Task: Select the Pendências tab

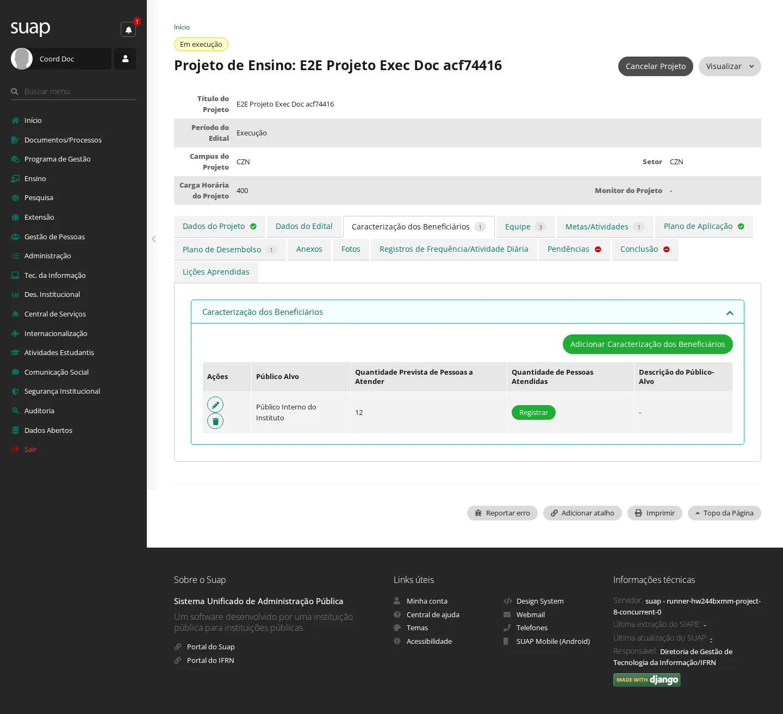Action: point(574,249)
